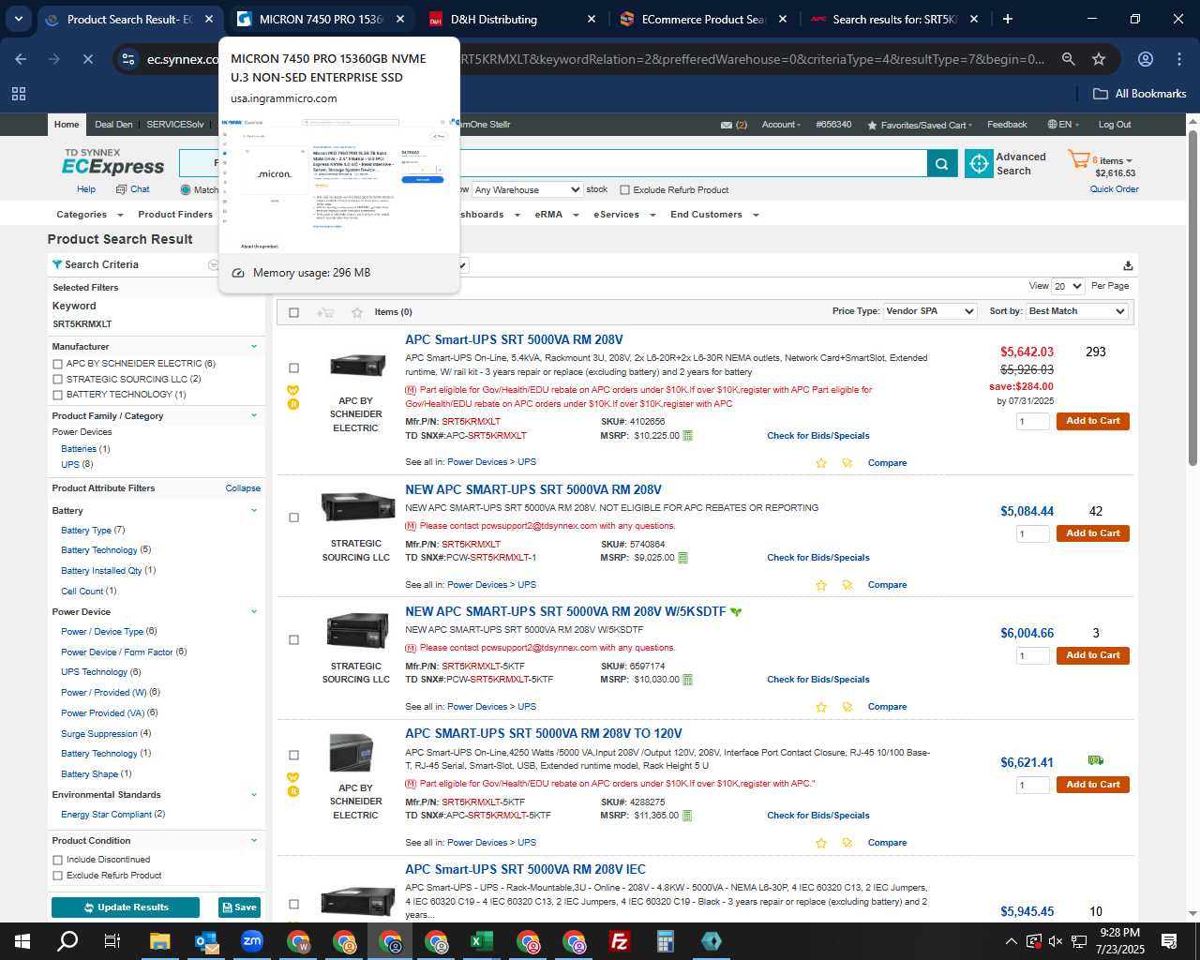Viewport: 1200px width, 960px height.
Task: Open Product Finders menu
Action: tap(175, 215)
